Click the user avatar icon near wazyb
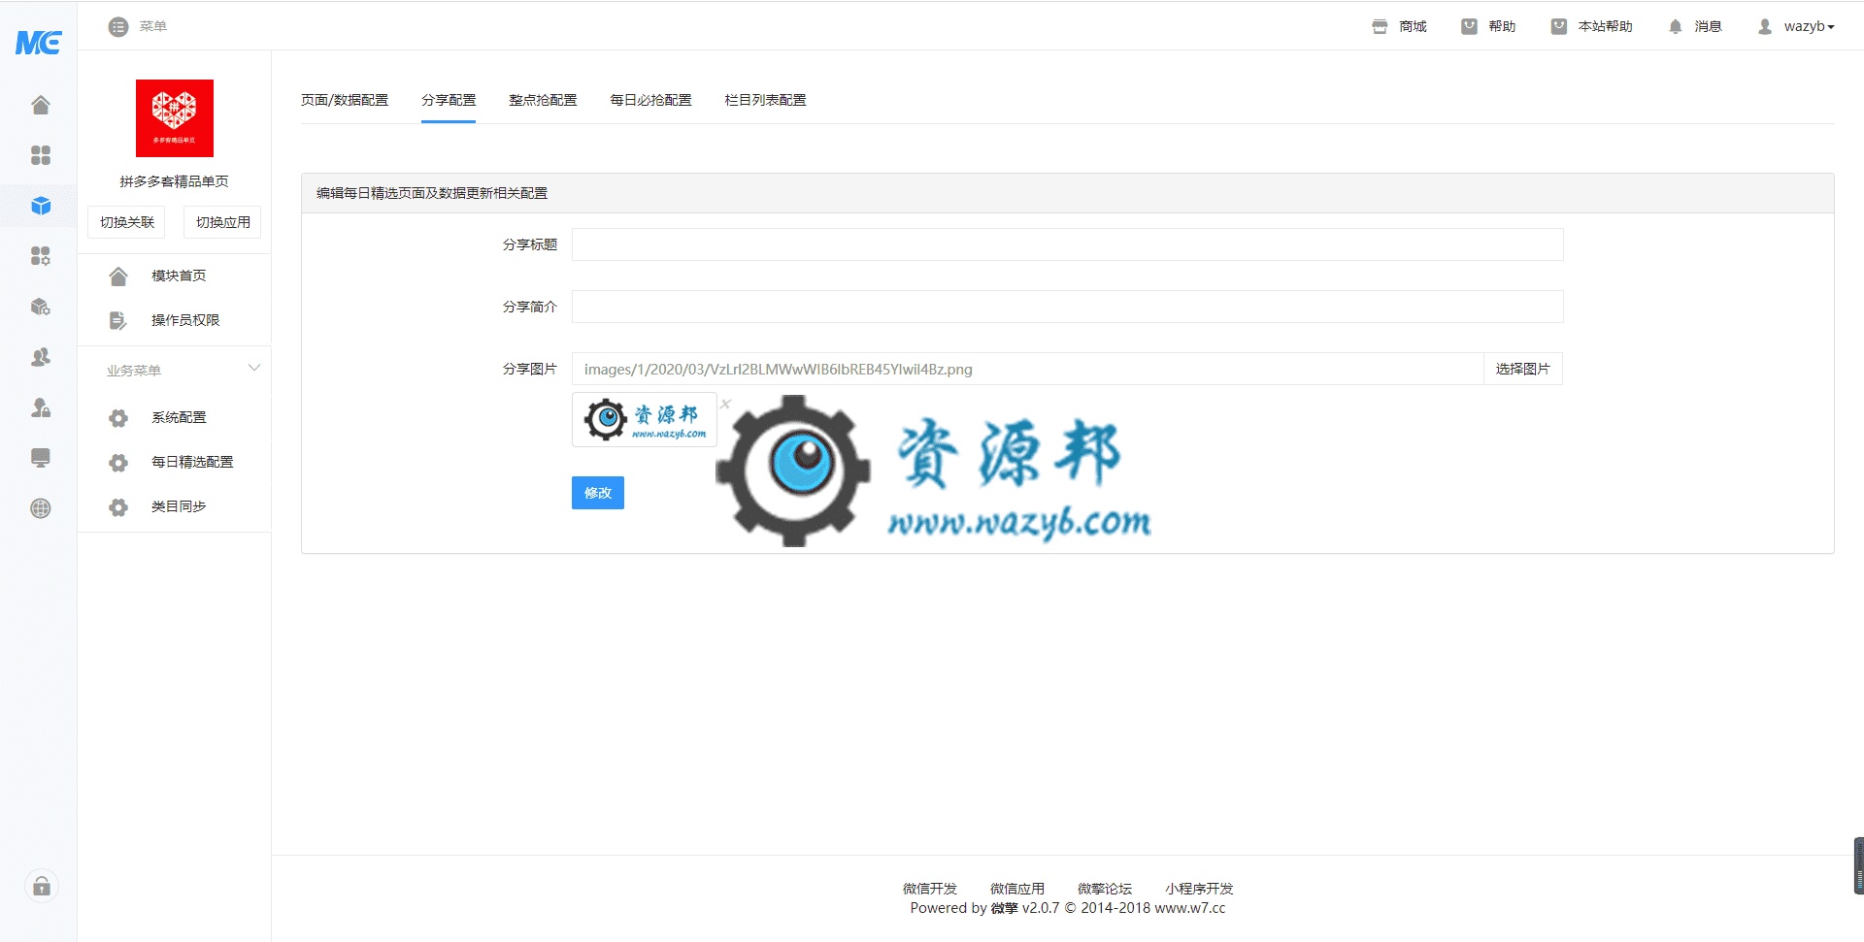 [1764, 27]
